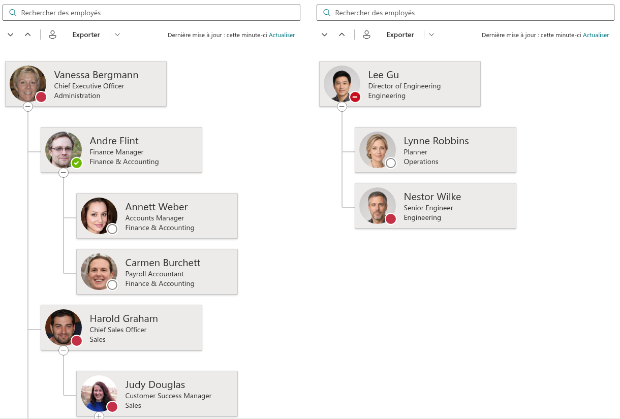The width and height of the screenshot is (620, 419).
Task: Click 'Operations' department text
Action: pos(421,162)
